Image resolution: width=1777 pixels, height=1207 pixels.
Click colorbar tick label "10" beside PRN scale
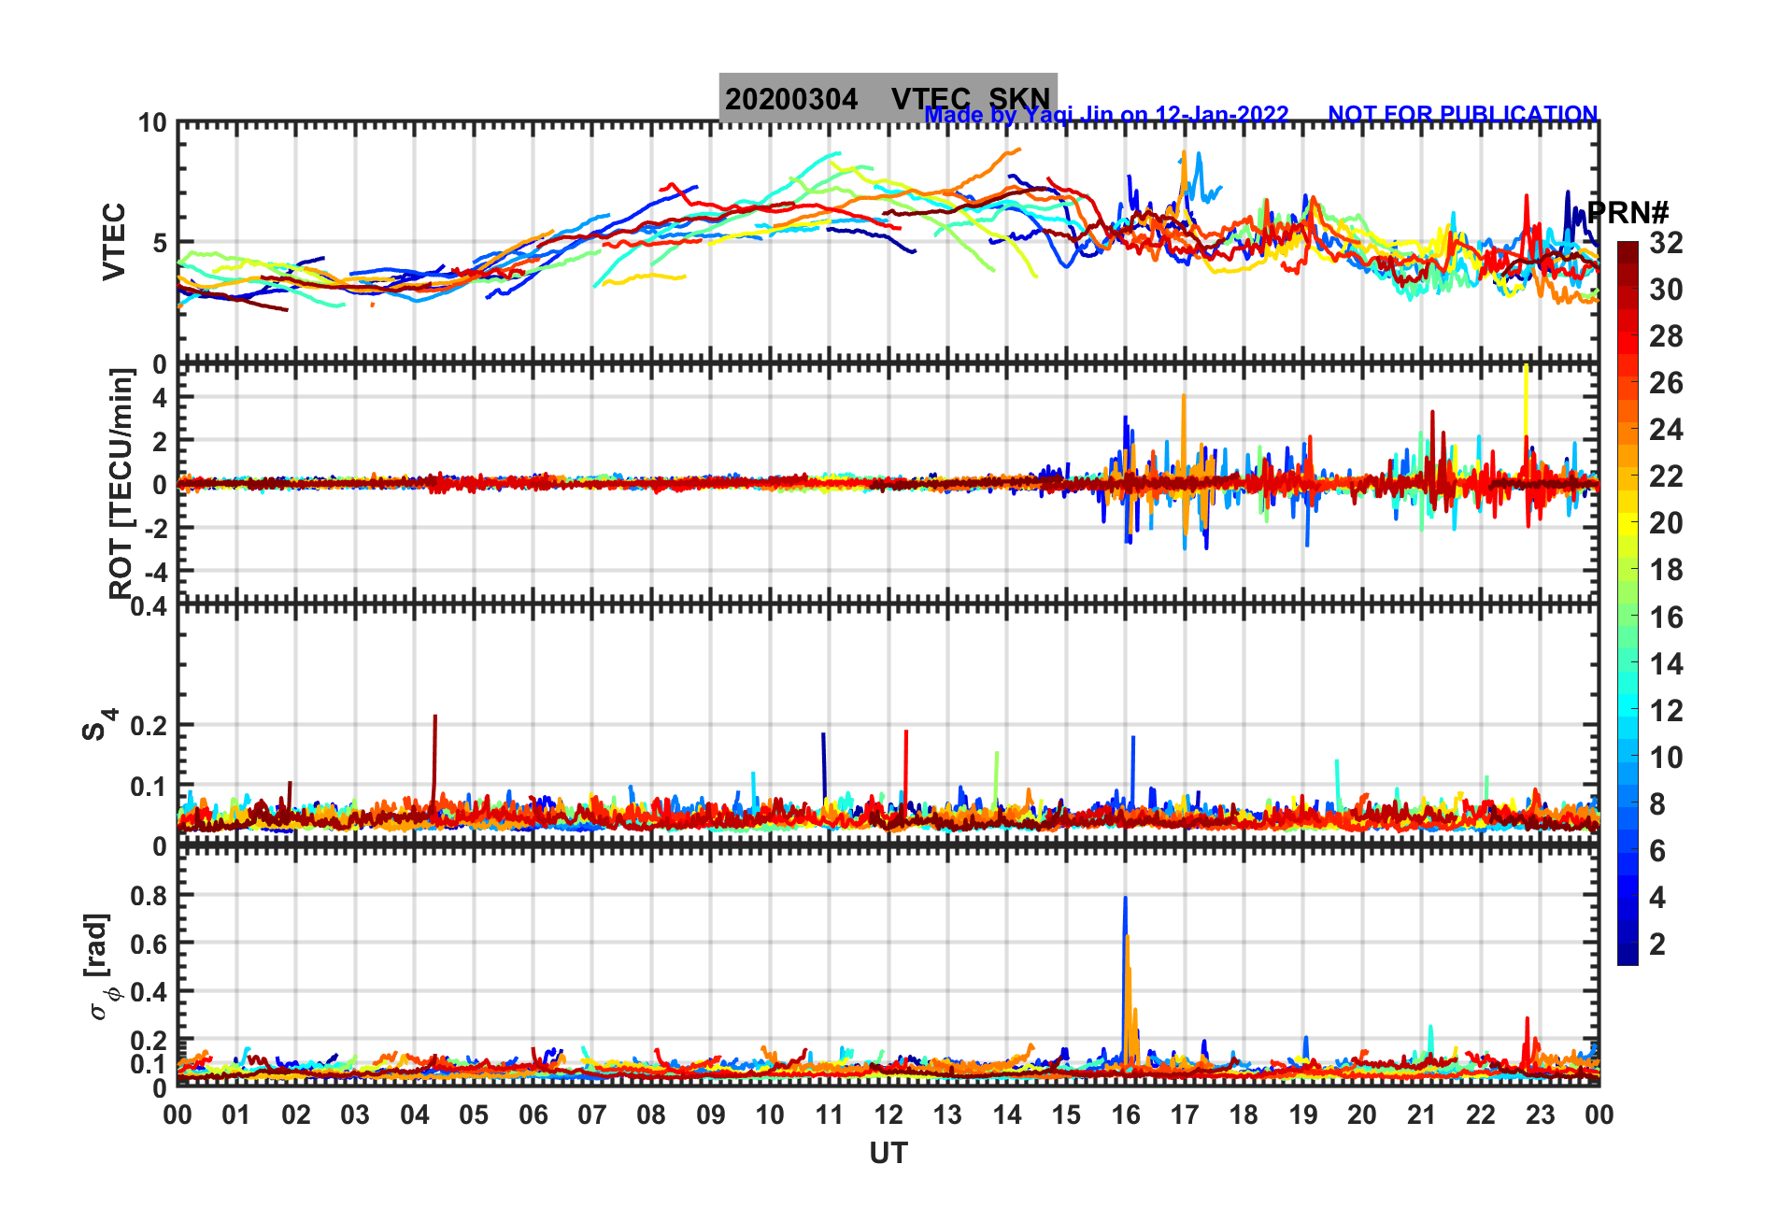click(1666, 758)
